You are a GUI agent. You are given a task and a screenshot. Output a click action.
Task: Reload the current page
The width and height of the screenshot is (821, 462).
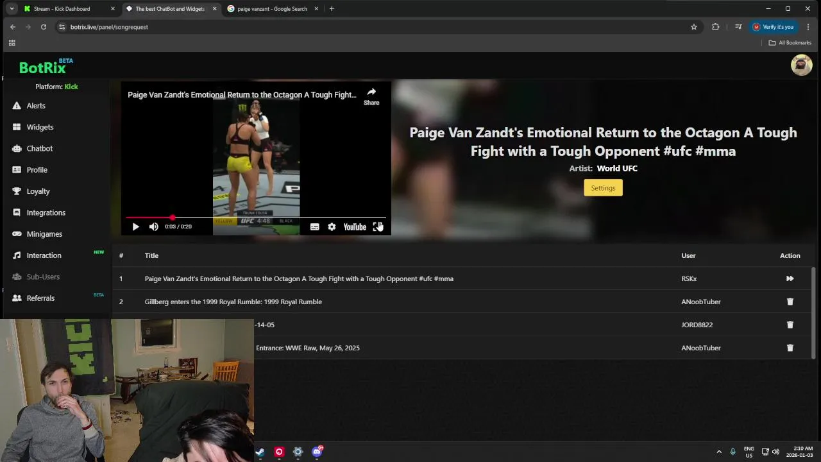point(44,27)
